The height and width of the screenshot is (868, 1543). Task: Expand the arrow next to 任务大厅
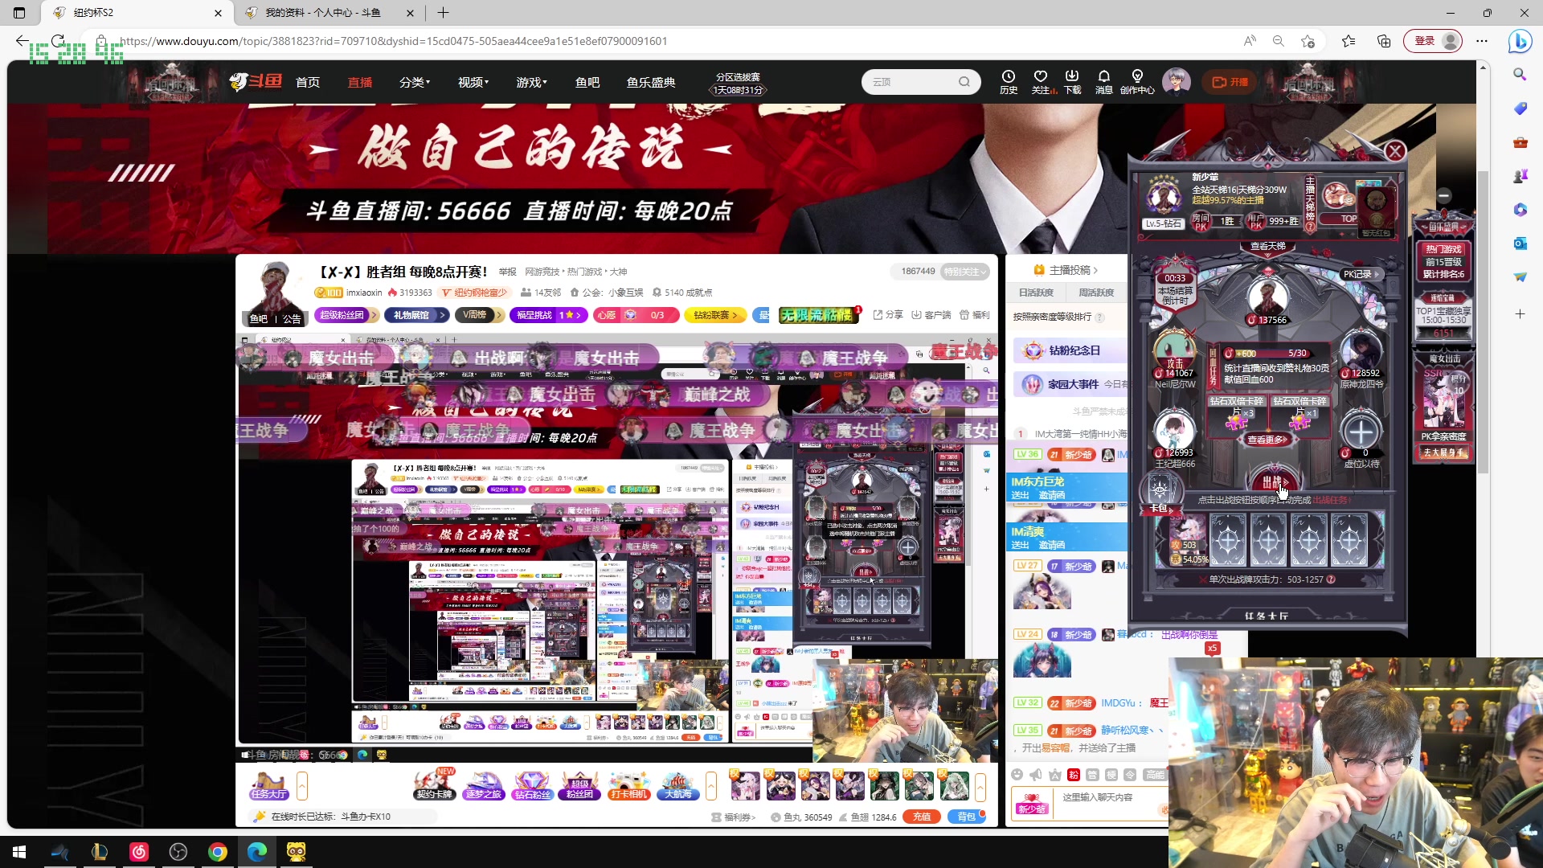302,785
